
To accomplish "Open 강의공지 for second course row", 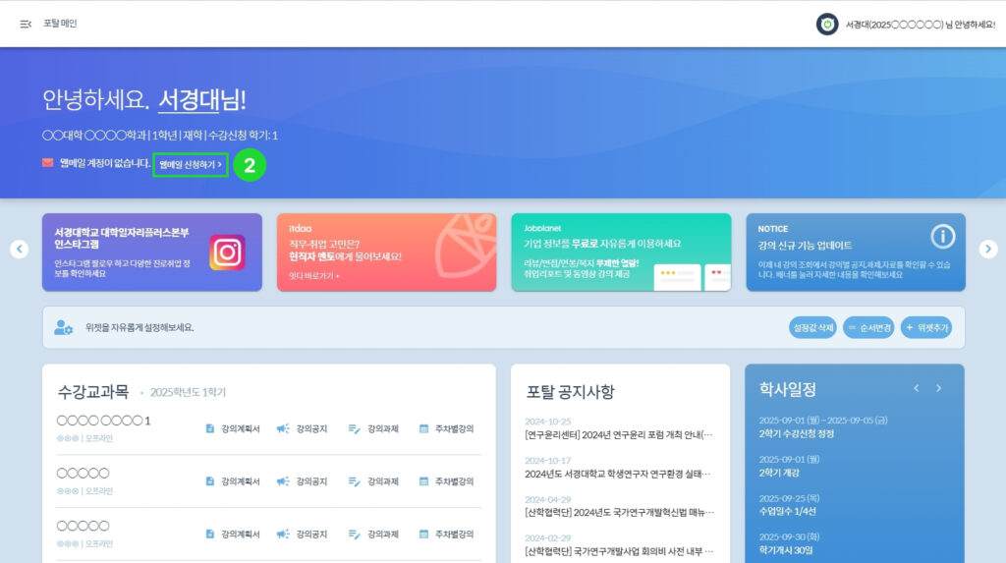I will tap(303, 481).
